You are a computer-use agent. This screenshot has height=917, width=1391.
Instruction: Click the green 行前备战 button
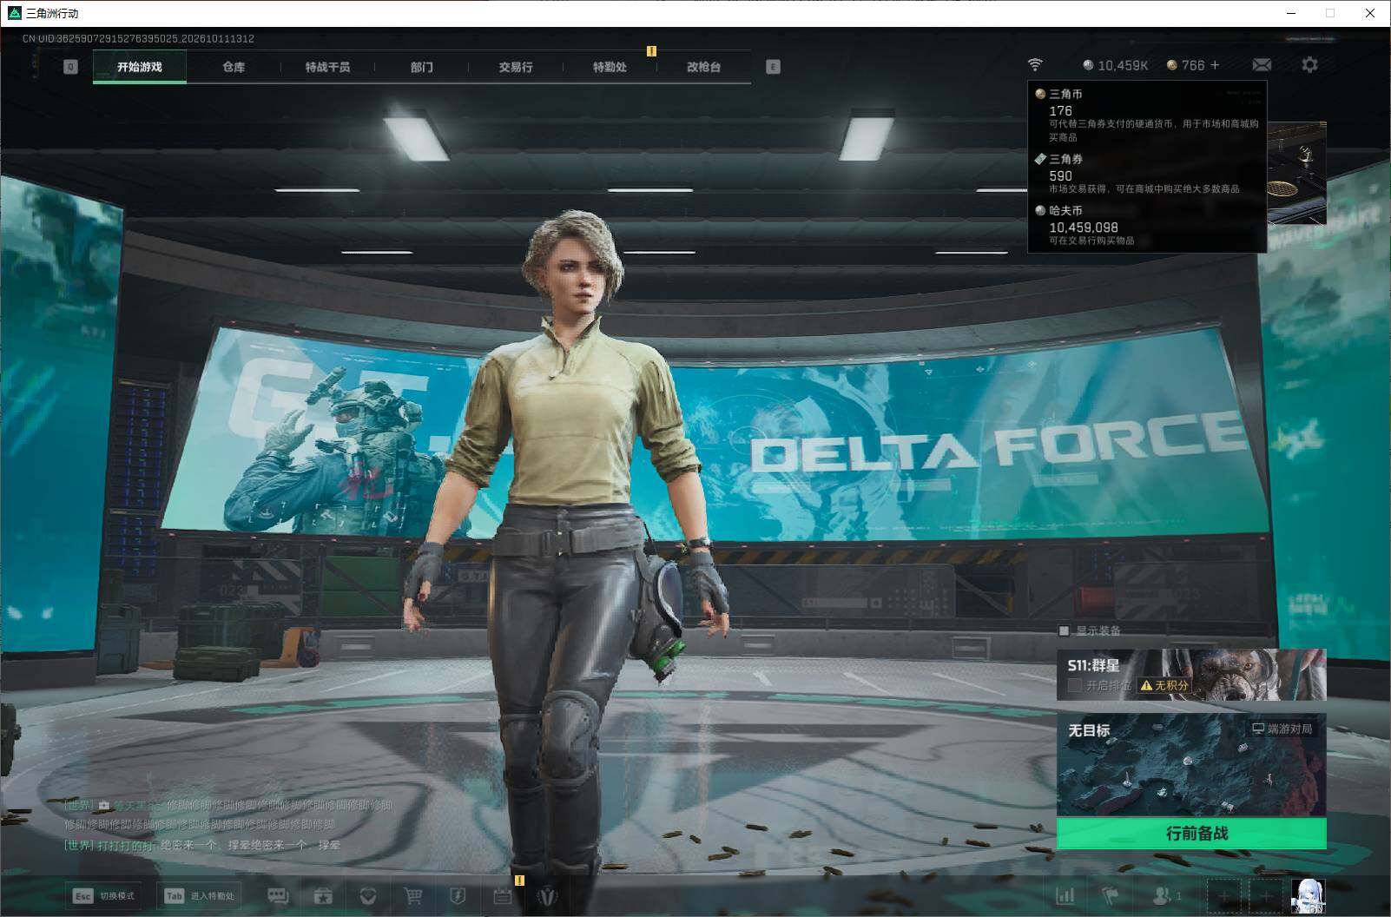[x=1191, y=834]
